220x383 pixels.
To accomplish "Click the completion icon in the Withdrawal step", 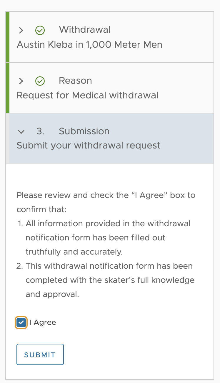I will pyautogui.click(x=40, y=30).
